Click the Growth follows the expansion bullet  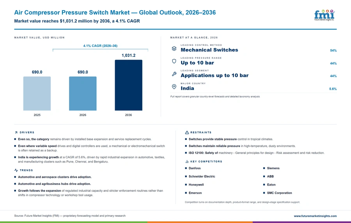pos(90,193)
